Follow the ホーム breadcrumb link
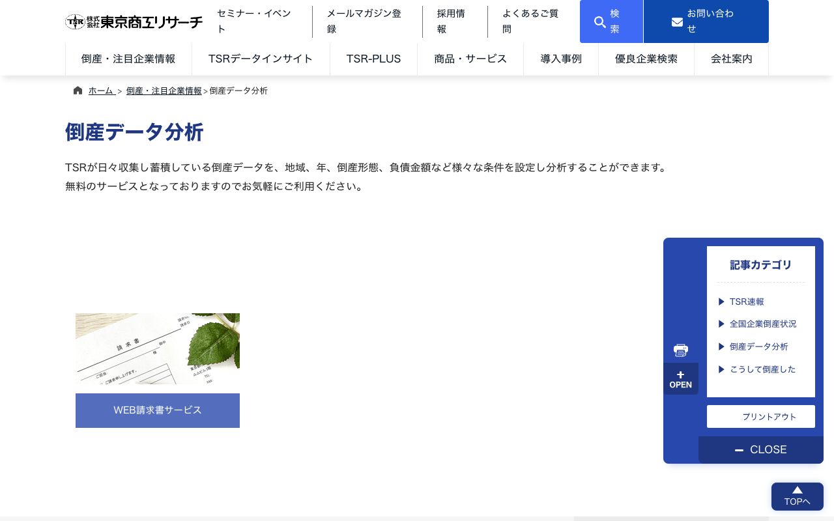The height and width of the screenshot is (521, 834). [x=101, y=91]
